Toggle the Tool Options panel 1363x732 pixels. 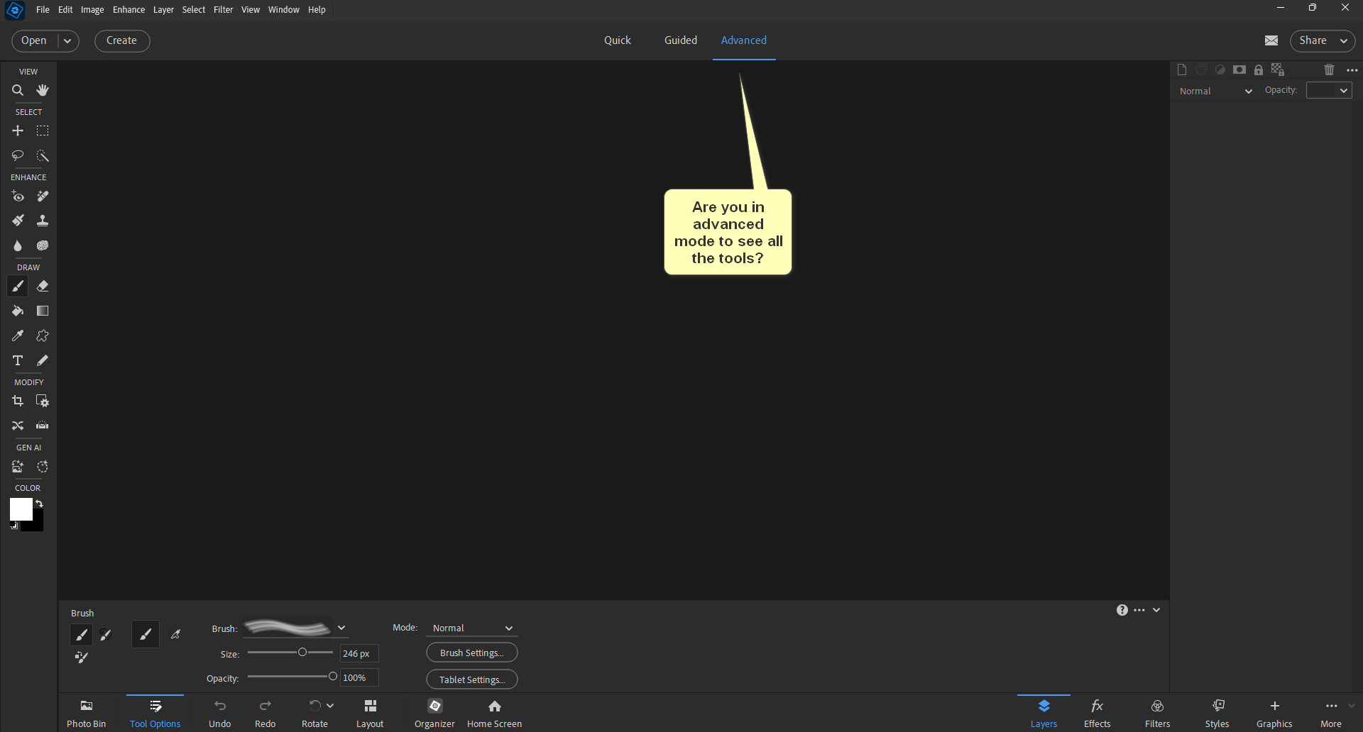coord(155,711)
